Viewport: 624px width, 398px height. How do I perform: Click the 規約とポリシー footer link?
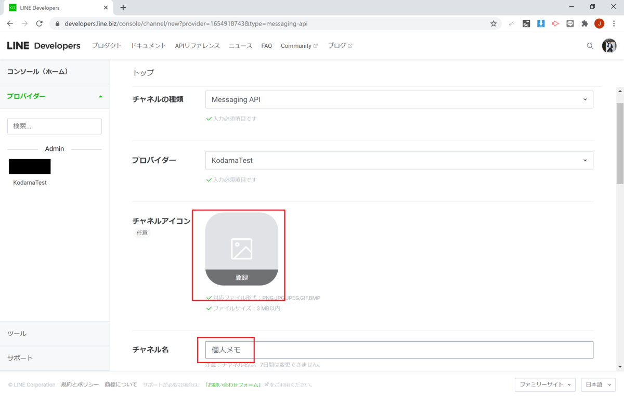point(80,384)
